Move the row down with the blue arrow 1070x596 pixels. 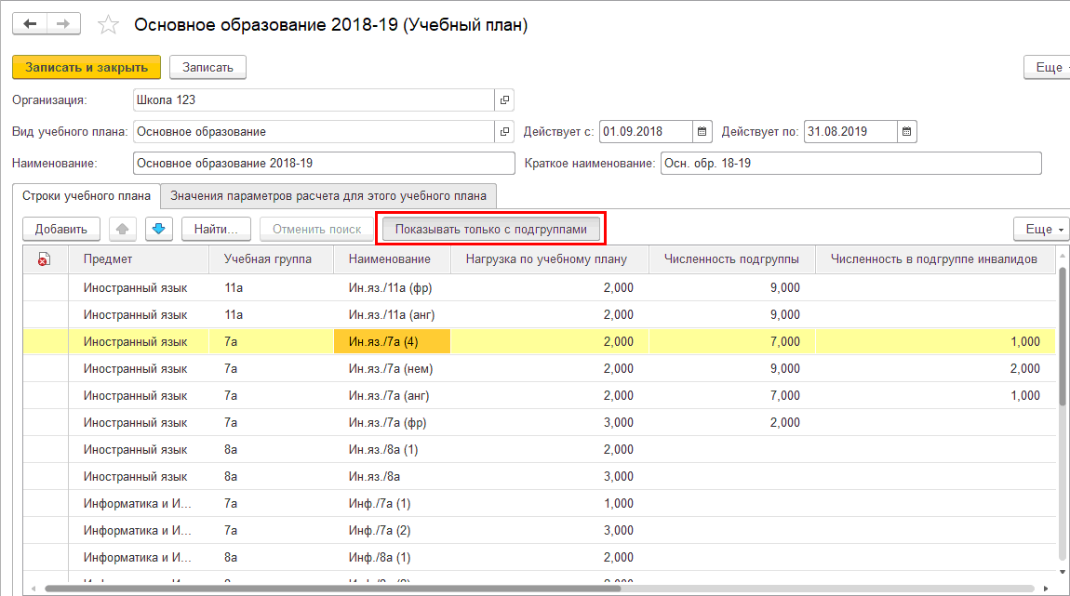click(x=158, y=229)
